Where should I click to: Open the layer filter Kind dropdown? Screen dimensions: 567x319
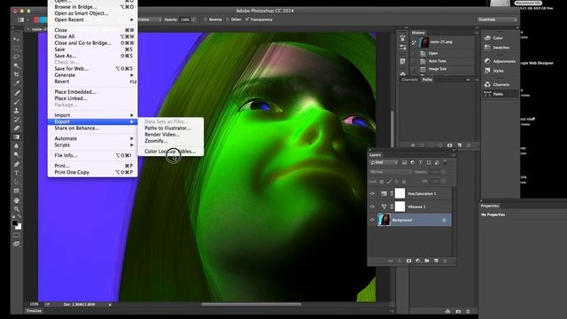[x=384, y=163]
